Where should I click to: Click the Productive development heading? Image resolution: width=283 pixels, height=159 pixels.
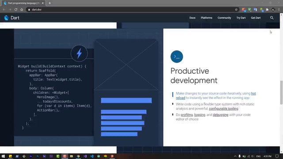(x=194, y=76)
